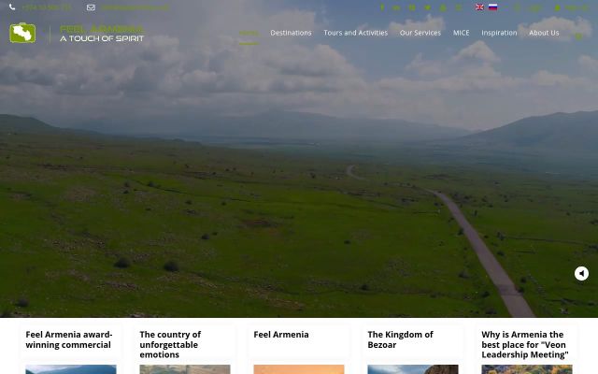Open the 'Feel Armenia' article title

281,335
